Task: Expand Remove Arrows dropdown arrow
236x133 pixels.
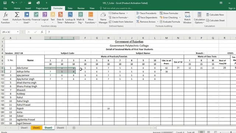Action: coord(157,22)
